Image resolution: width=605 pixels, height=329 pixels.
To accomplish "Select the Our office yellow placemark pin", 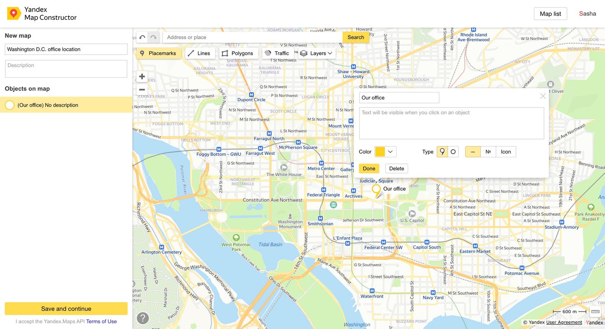I will click(376, 191).
